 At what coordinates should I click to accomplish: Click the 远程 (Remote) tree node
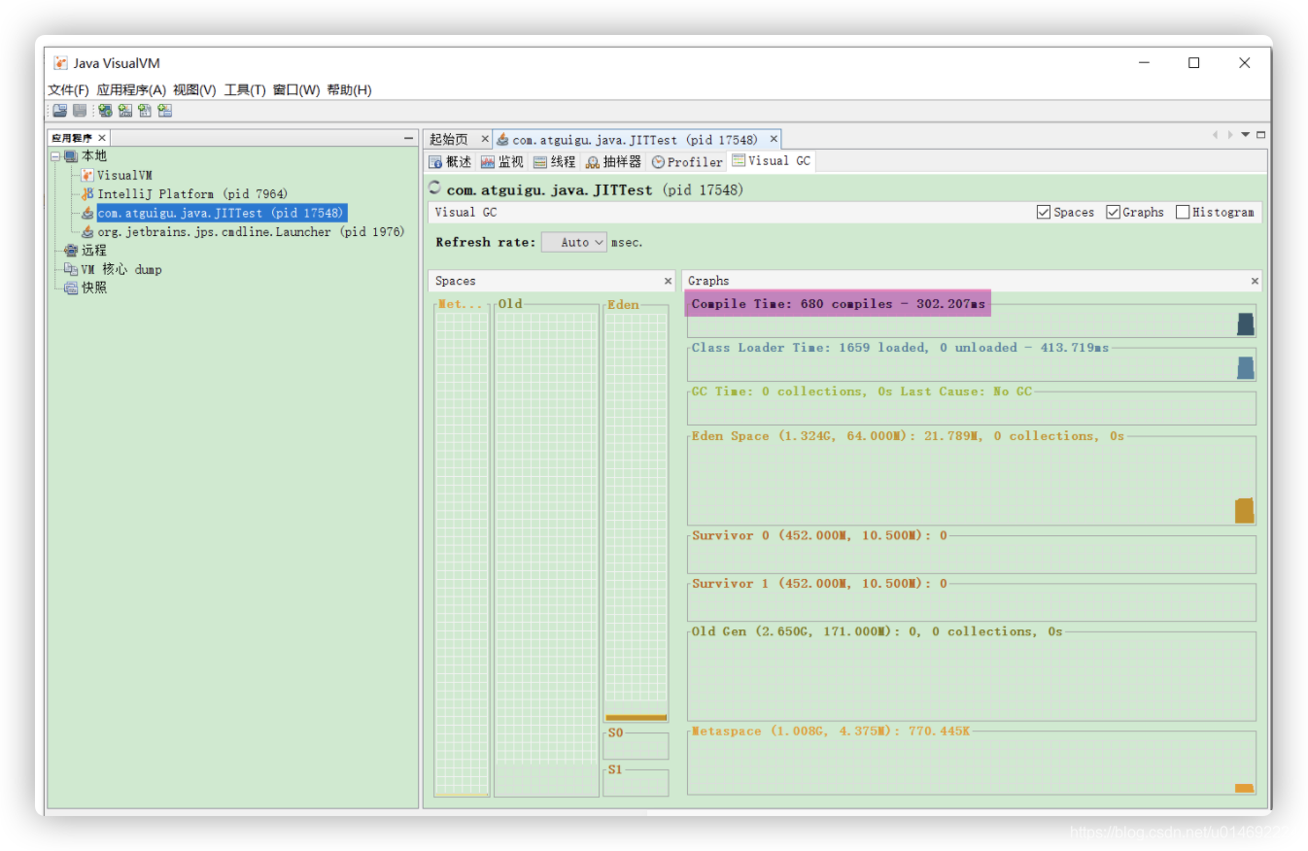pos(94,251)
